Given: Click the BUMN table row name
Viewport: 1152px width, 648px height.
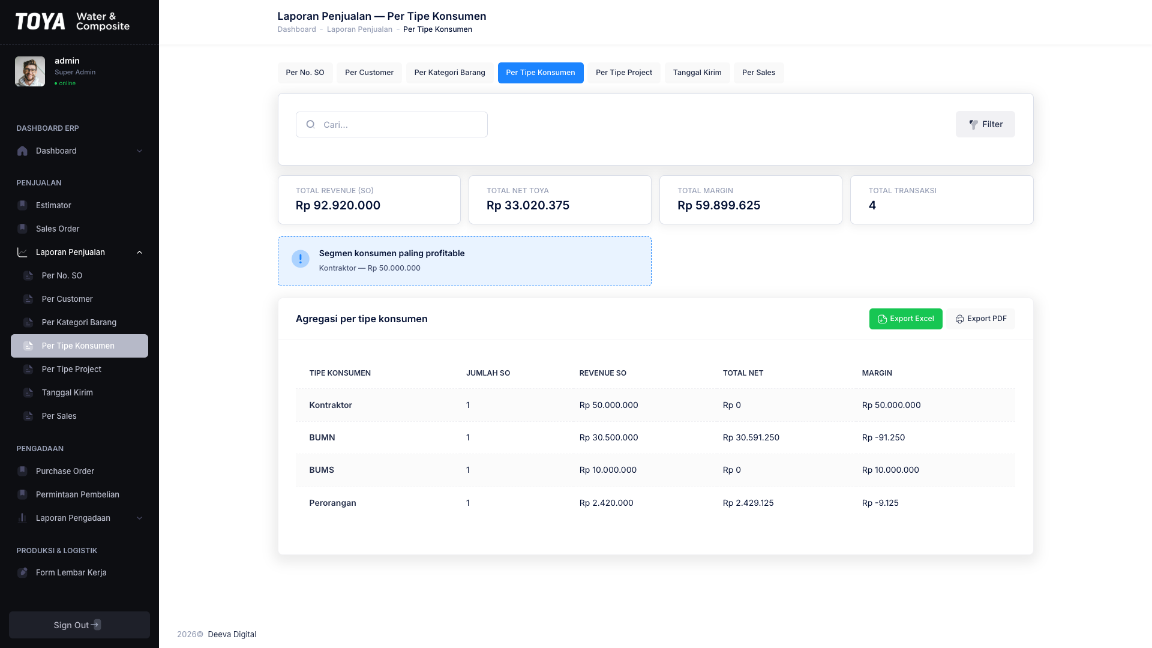Looking at the screenshot, I should pyautogui.click(x=322, y=437).
